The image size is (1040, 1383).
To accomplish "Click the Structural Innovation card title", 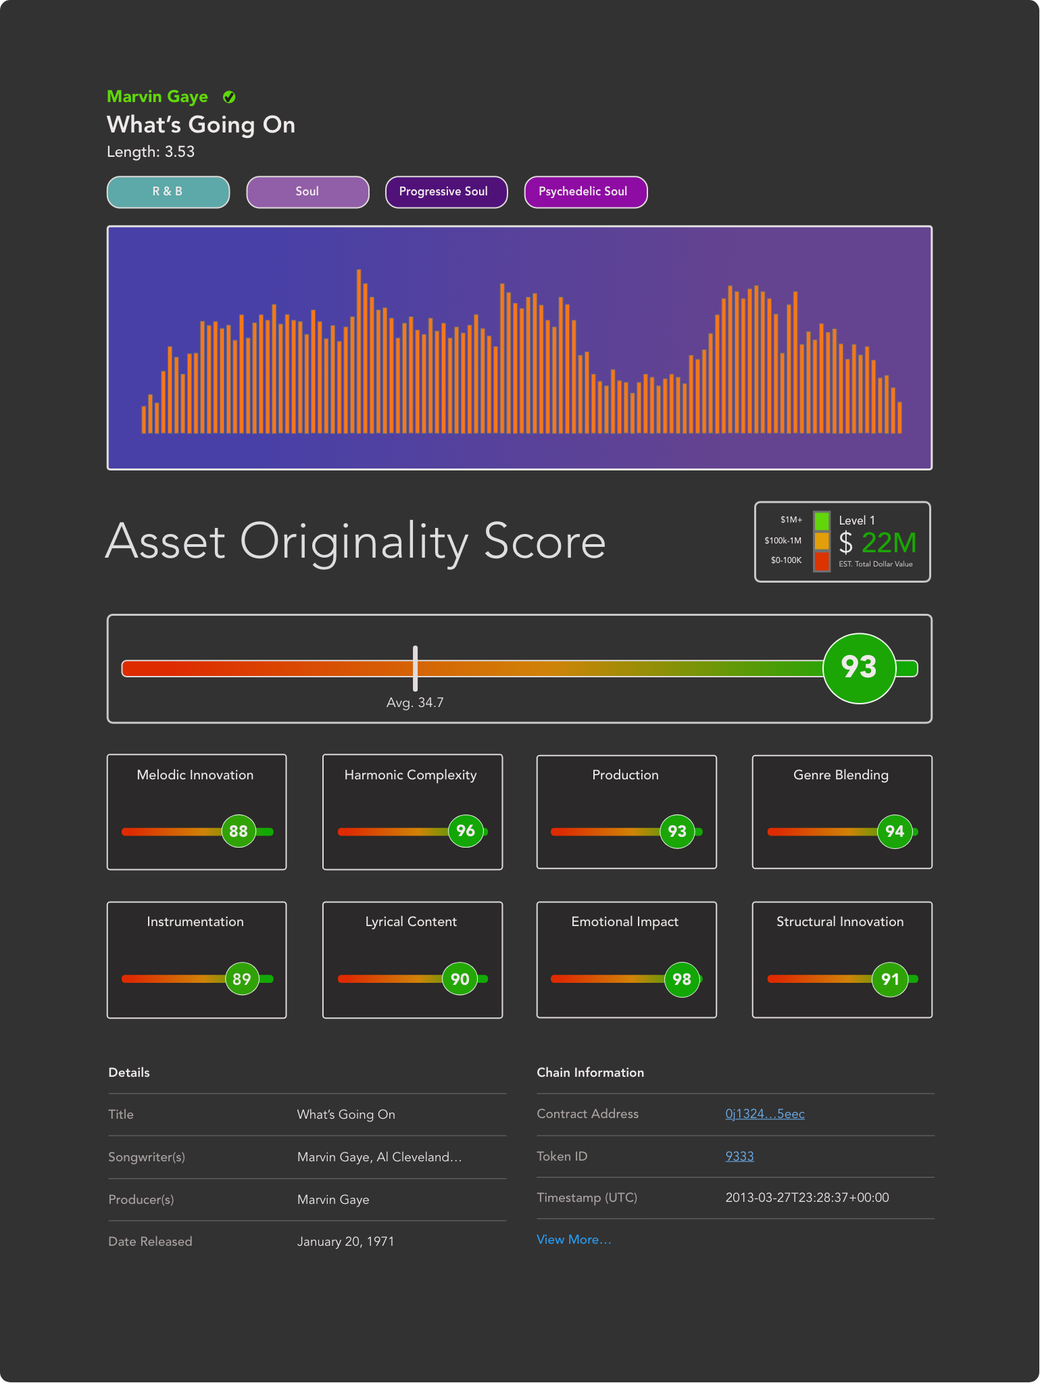I will pyautogui.click(x=840, y=922).
